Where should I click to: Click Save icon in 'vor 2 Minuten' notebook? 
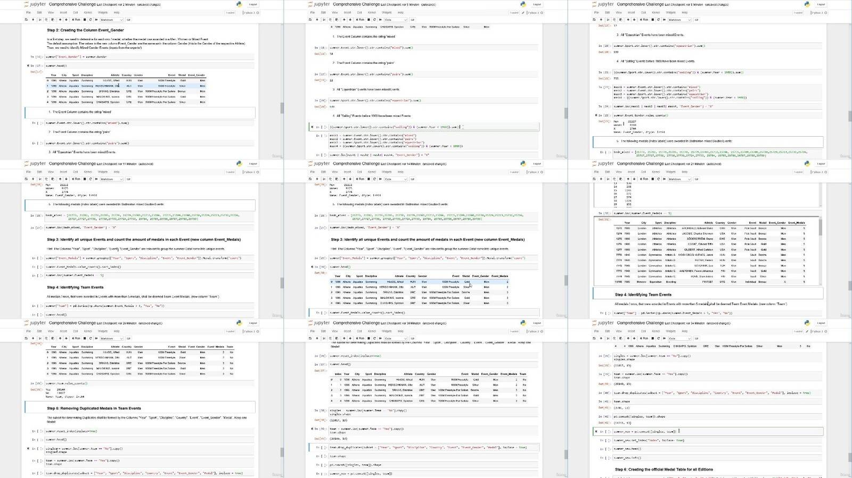tap(27, 20)
